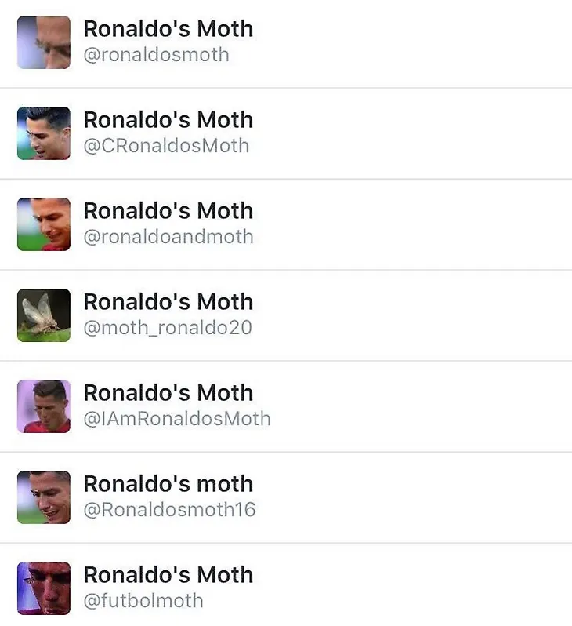
Task: Click Ronaldo's Moth title above @CRonaldosMoth
Action: (168, 120)
